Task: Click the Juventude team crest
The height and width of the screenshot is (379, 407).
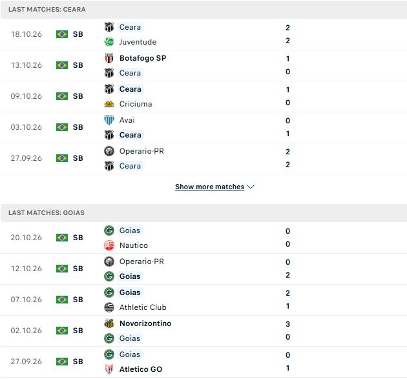Action: click(x=109, y=42)
